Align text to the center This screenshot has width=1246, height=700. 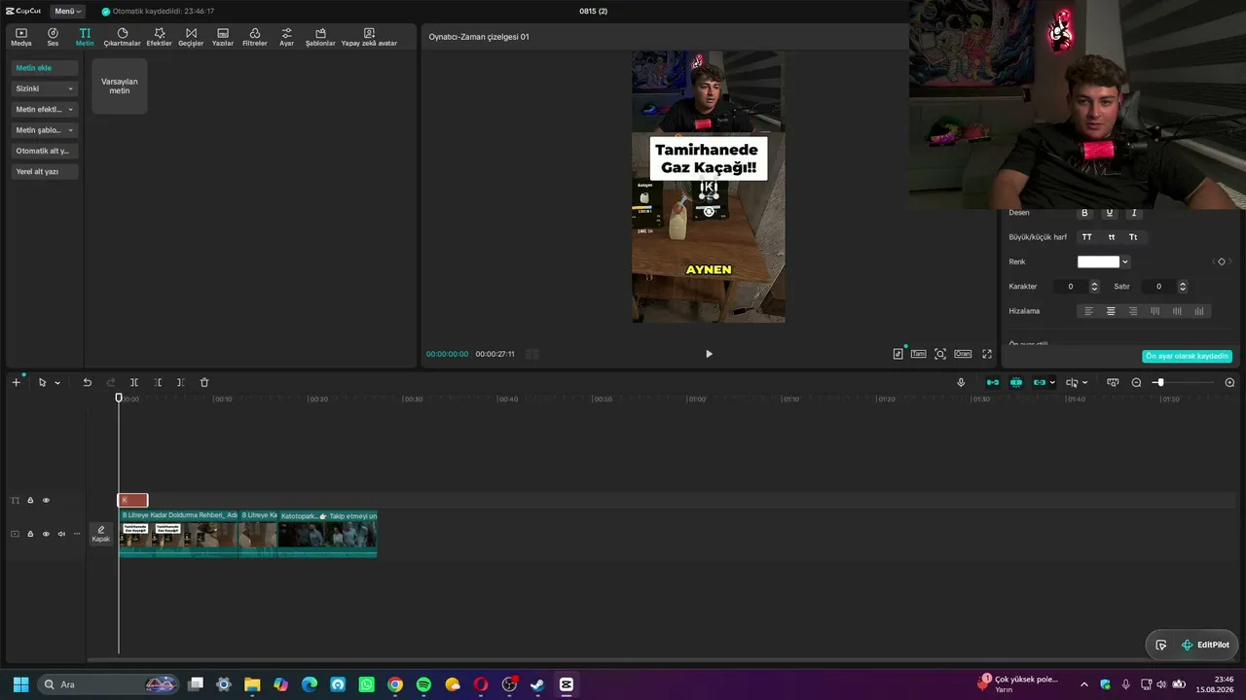1111,311
